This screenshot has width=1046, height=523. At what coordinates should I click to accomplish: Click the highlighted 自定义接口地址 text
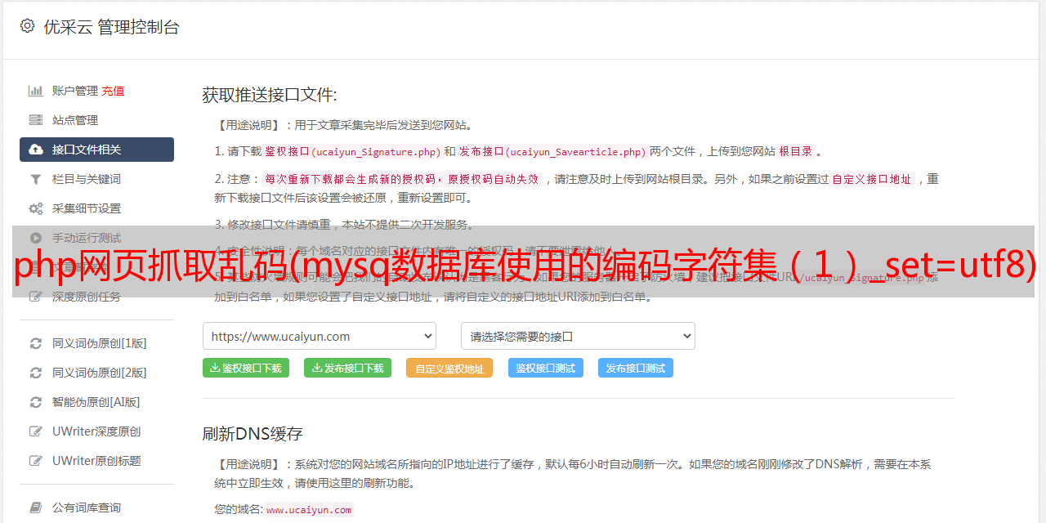(872, 179)
